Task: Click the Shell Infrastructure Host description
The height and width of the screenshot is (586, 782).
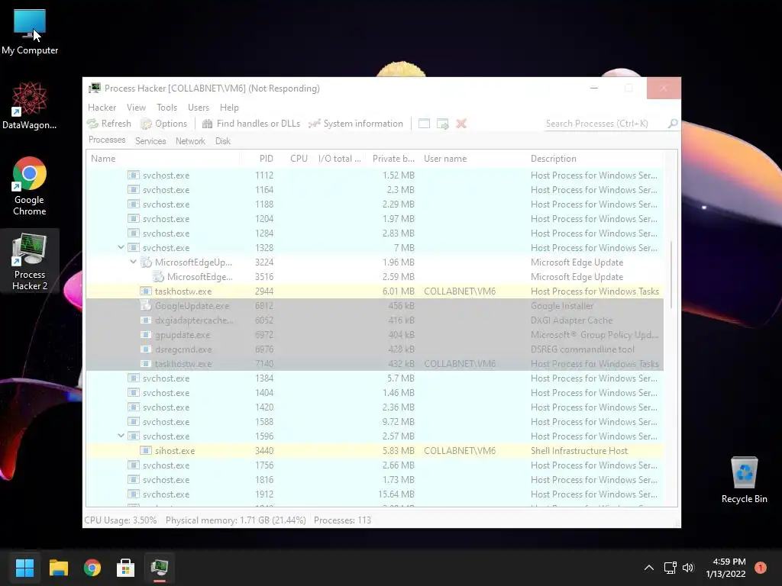Action: [x=579, y=450]
